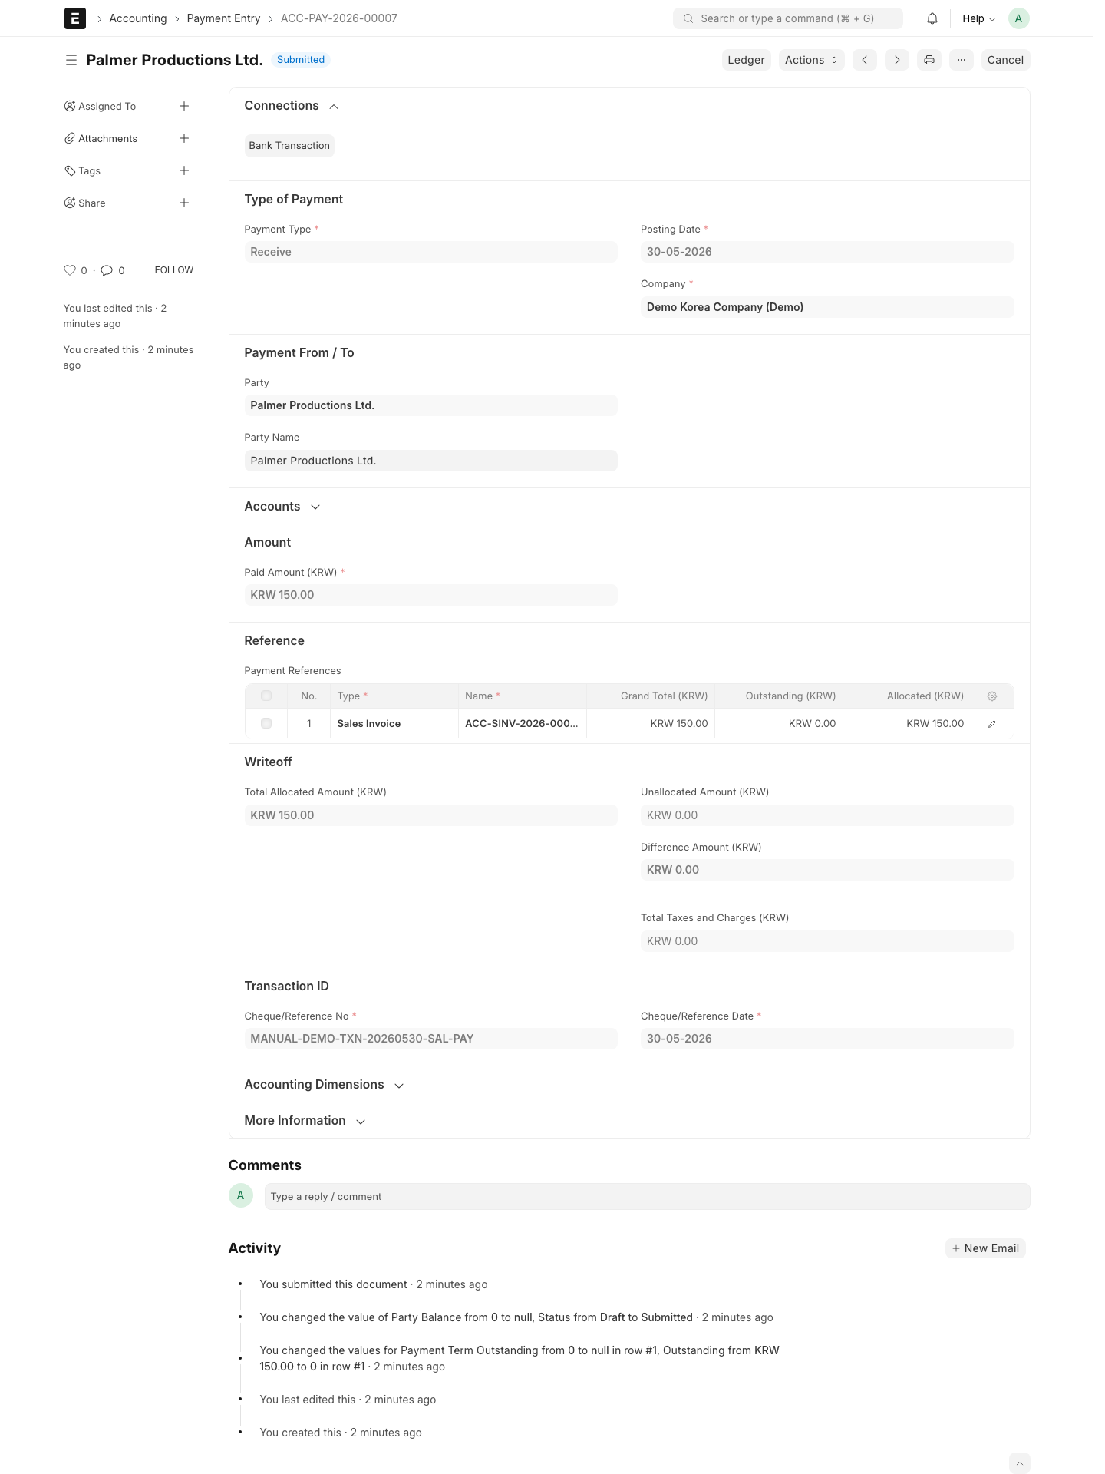Click New Email button
The height and width of the screenshot is (1474, 1105).
tap(985, 1248)
